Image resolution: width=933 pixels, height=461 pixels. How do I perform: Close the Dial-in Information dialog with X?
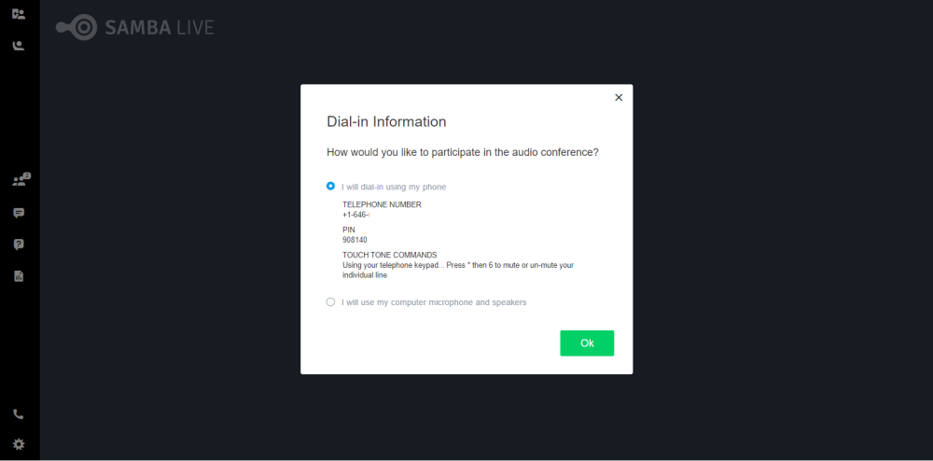pos(619,98)
